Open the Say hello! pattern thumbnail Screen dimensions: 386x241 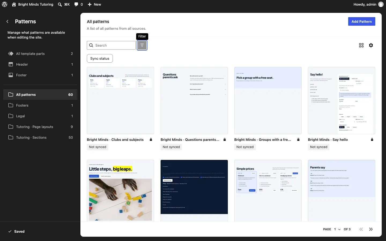[342, 100]
